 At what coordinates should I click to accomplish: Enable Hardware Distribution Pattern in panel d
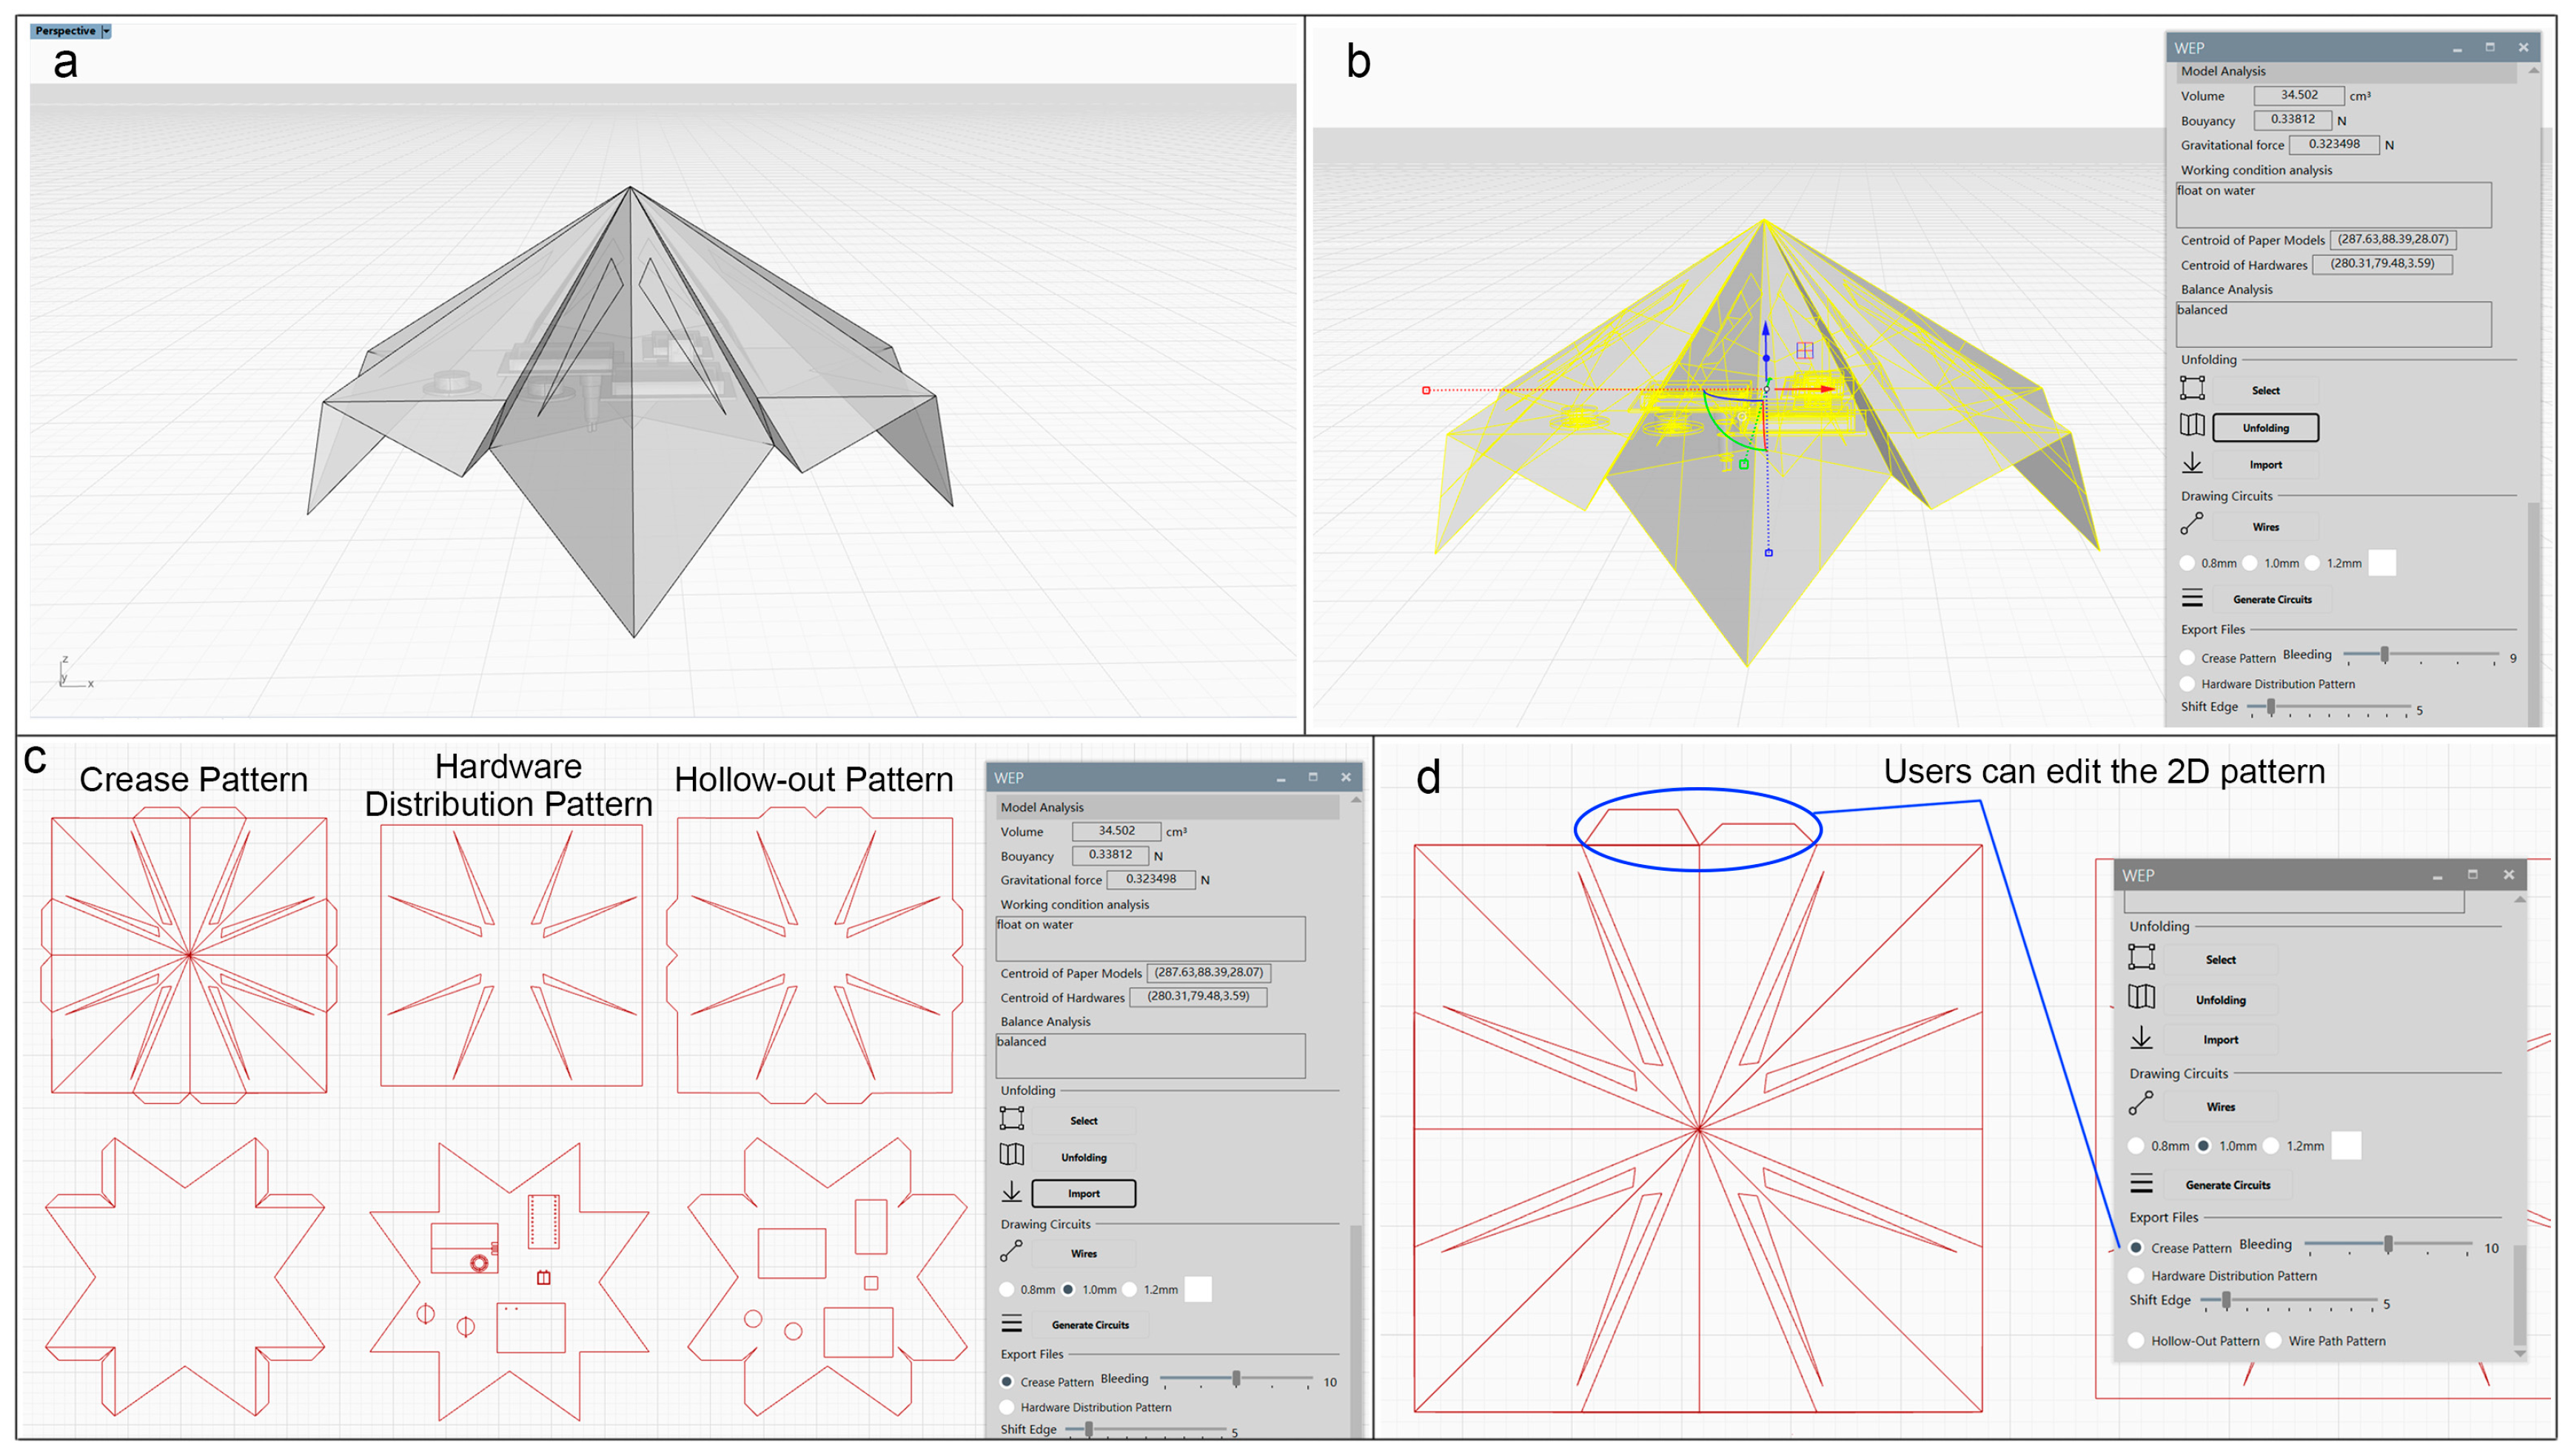[x=2137, y=1276]
